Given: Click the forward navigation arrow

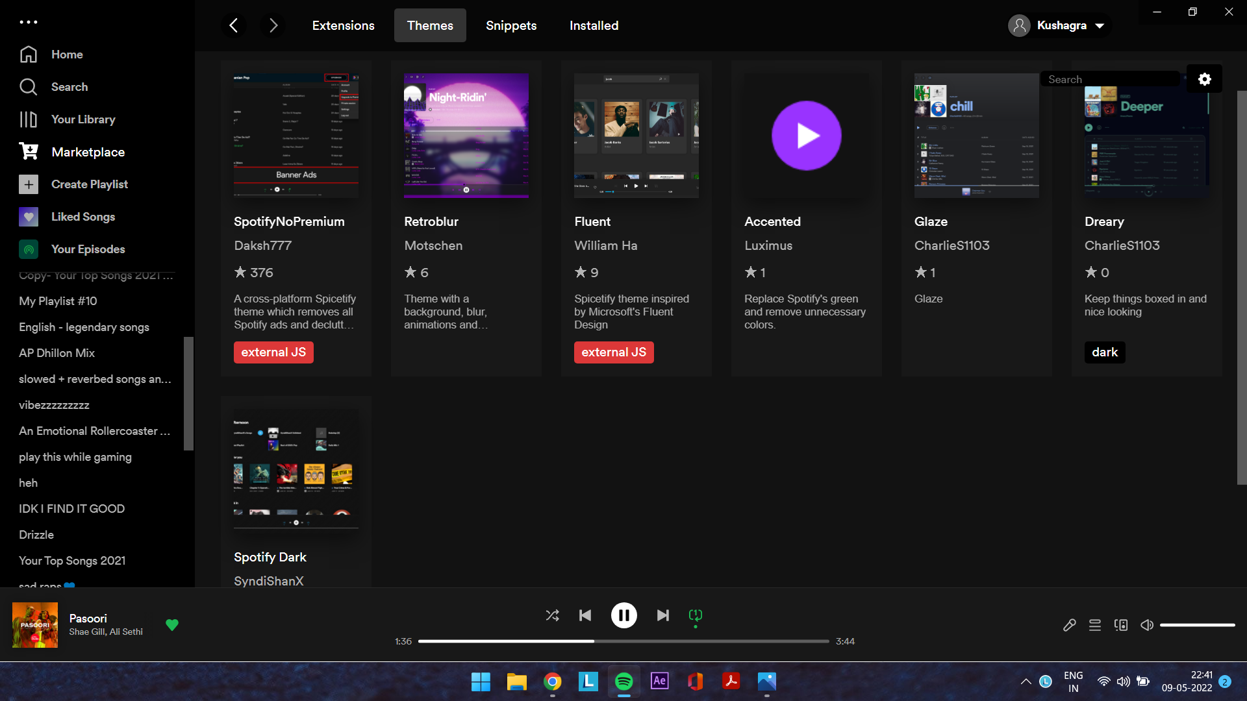Looking at the screenshot, I should click(x=273, y=25).
